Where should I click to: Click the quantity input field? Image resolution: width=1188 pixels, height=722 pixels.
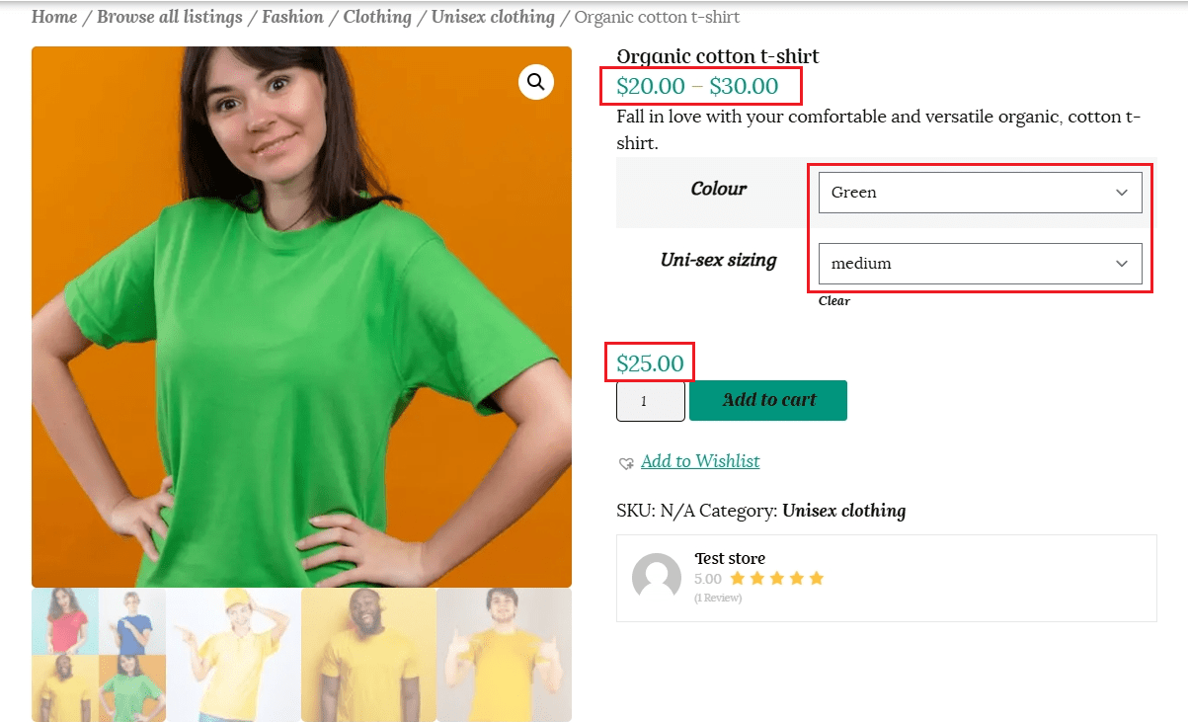650,401
